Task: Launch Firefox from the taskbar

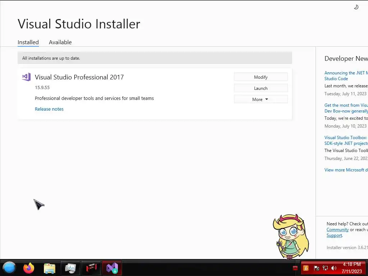Action: [29, 268]
